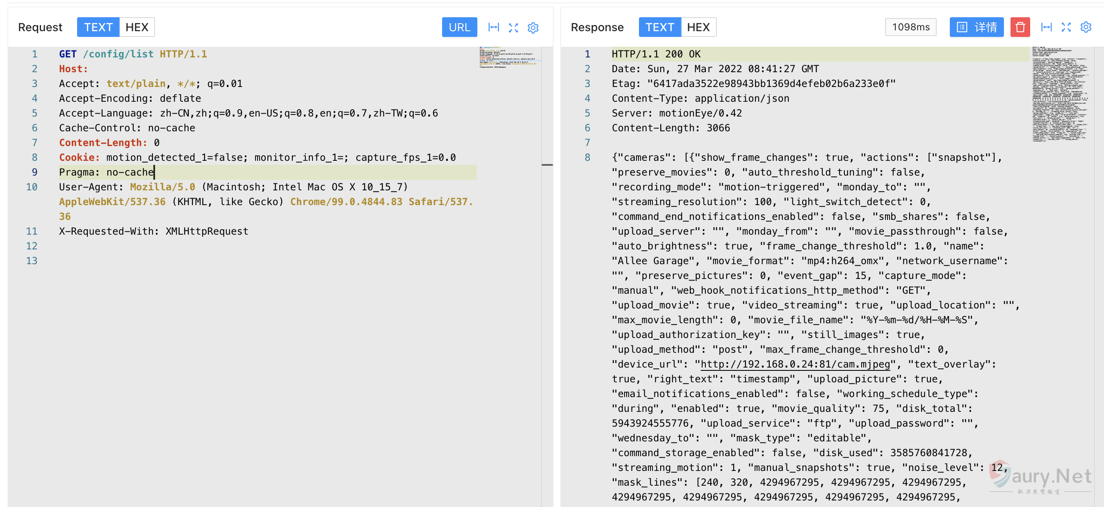Click the 1098ms response time label
The width and height of the screenshot is (1104, 507).
pos(910,27)
